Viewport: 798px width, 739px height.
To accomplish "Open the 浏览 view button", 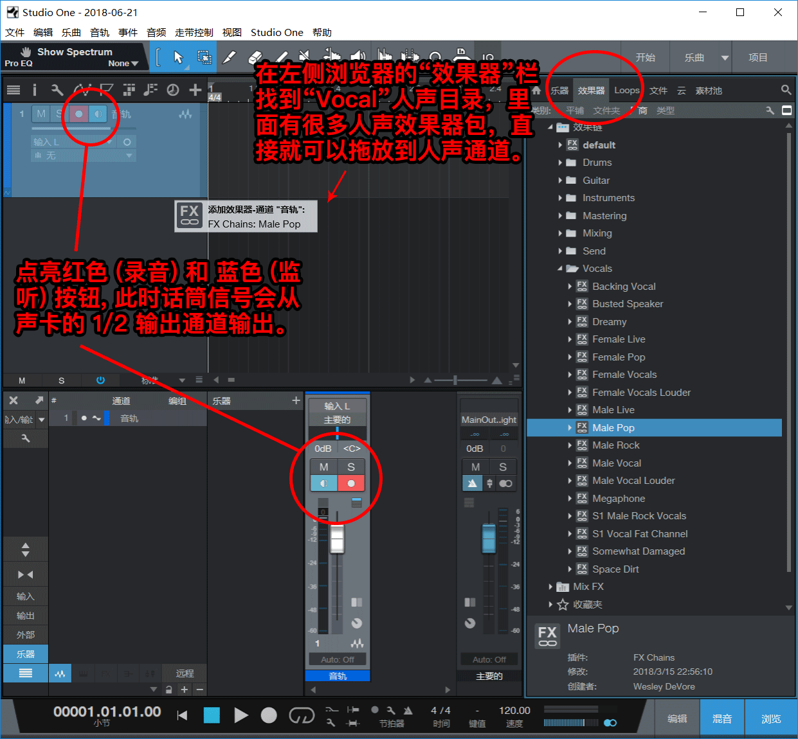I will point(771,718).
